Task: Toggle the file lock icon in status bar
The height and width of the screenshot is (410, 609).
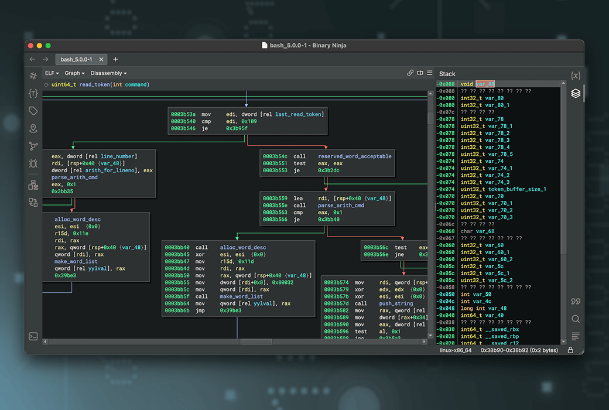Action: (570, 350)
